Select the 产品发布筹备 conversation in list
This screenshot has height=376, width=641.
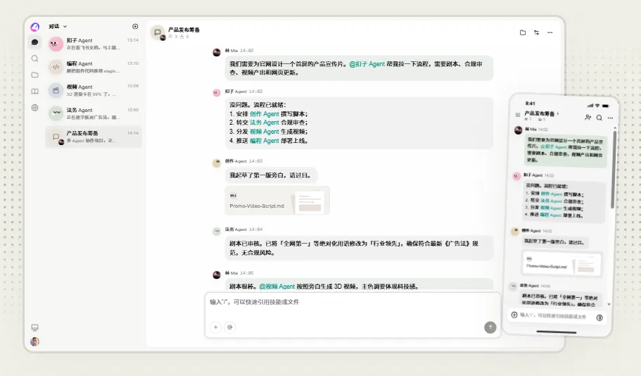point(94,137)
